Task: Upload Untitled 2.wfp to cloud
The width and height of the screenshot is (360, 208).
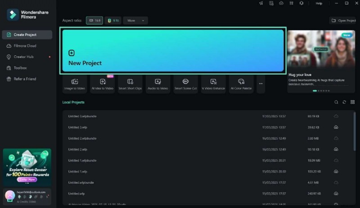Action: click(x=336, y=149)
